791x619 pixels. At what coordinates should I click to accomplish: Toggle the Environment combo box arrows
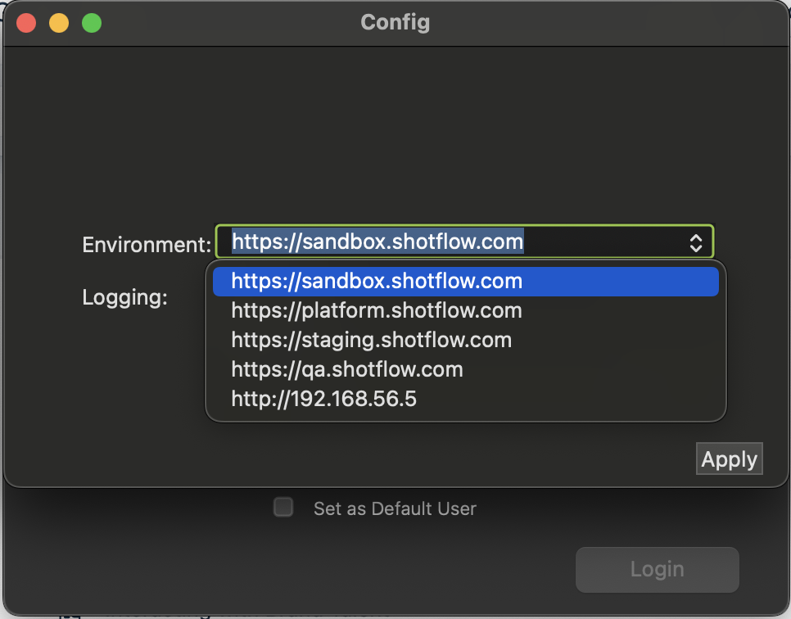coord(696,242)
